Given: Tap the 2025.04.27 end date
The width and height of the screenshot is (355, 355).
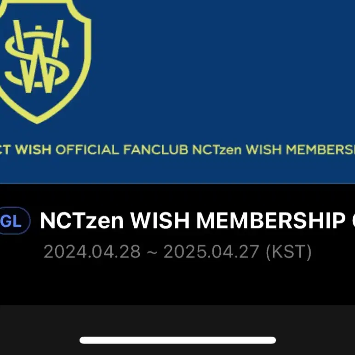Looking at the screenshot, I should pyautogui.click(x=212, y=252).
